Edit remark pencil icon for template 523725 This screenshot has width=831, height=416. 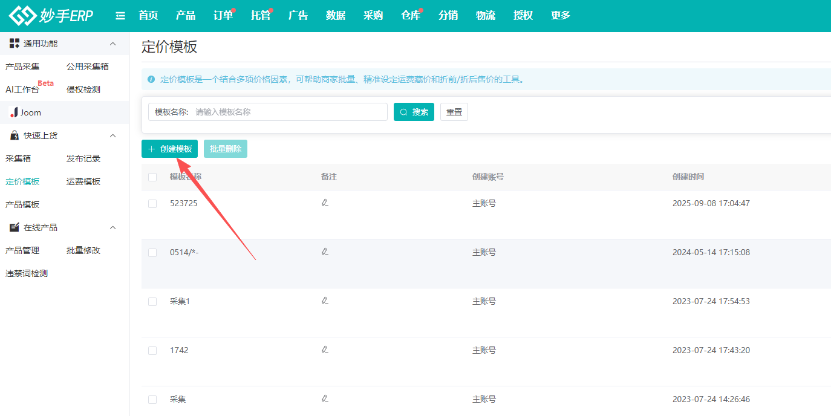point(325,203)
